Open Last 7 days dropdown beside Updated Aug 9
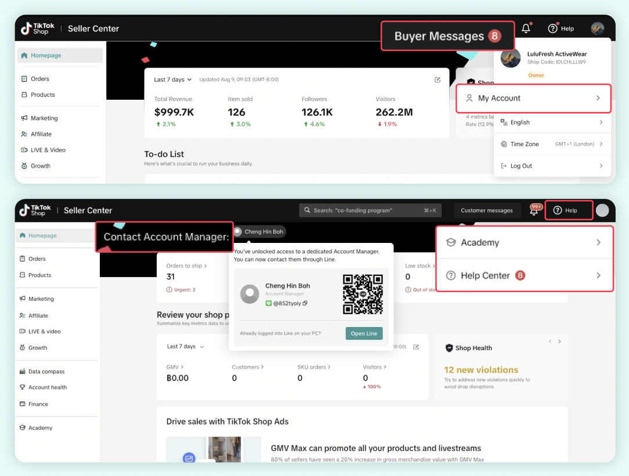Viewport: 629px width, 476px height. [173, 80]
